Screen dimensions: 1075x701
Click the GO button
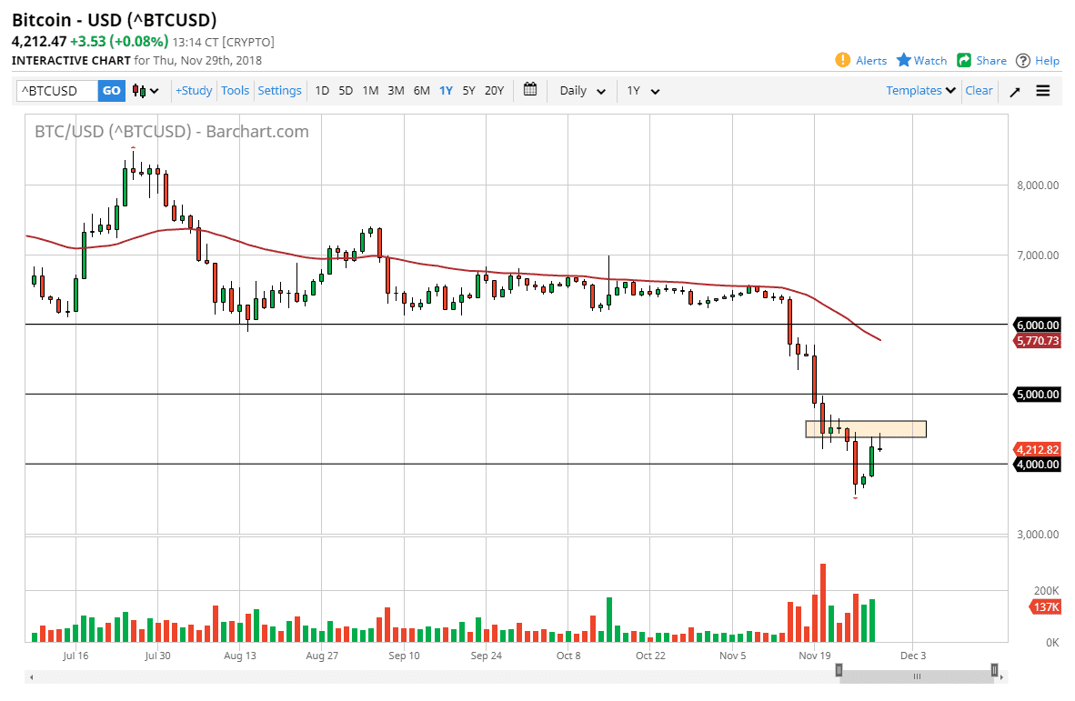[111, 90]
